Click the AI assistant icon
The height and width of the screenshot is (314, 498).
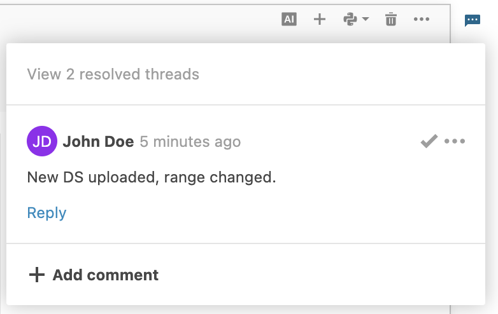[289, 20]
